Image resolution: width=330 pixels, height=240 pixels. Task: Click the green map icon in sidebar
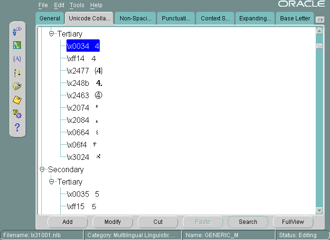[17, 46]
